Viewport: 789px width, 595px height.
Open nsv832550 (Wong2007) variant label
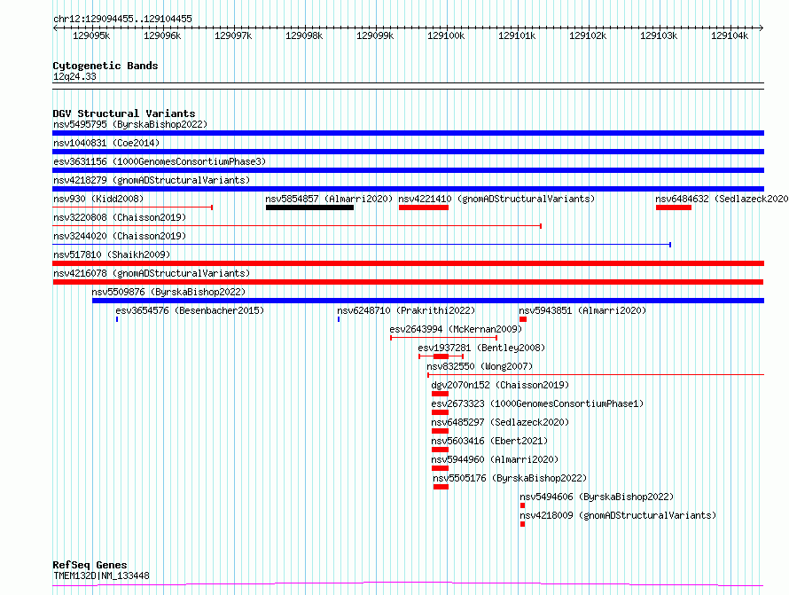[480, 366]
